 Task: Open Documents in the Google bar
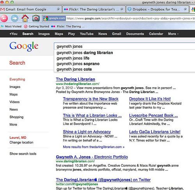pyautogui.click(x=135, y=34)
